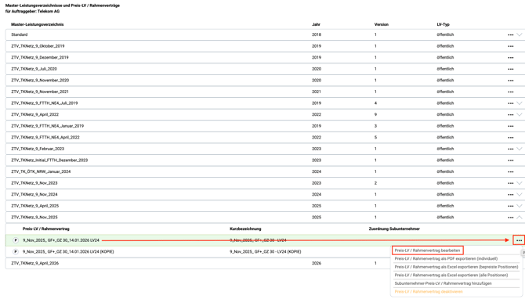
Task: Open three-dot menu for ZTV_TKNetz_9_April_2025
Action: (x=510, y=206)
